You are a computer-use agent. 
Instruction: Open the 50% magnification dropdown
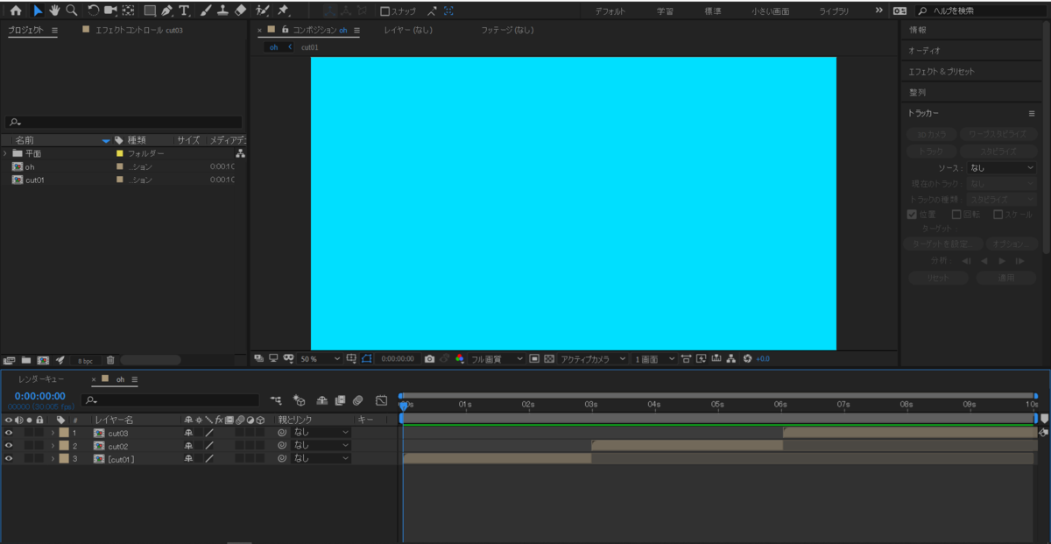[x=320, y=359]
